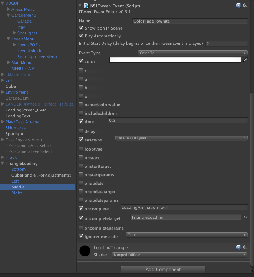Viewport: 254px width, 277px height.
Task: Enable the g parameter checkbox
Action: [81, 79]
